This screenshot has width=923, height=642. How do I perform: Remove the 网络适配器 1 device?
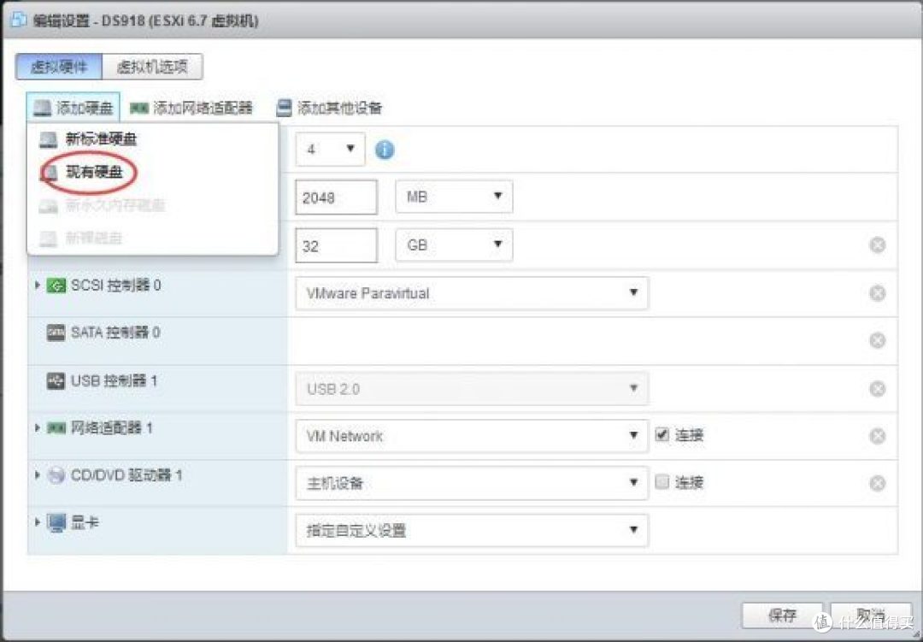[x=877, y=436]
